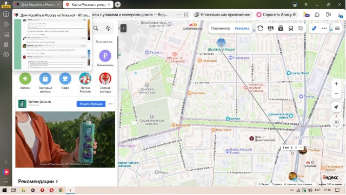Click the route-building icon beside search
Image resolution: width=346 pixels, height=195 pixels.
click(108, 29)
